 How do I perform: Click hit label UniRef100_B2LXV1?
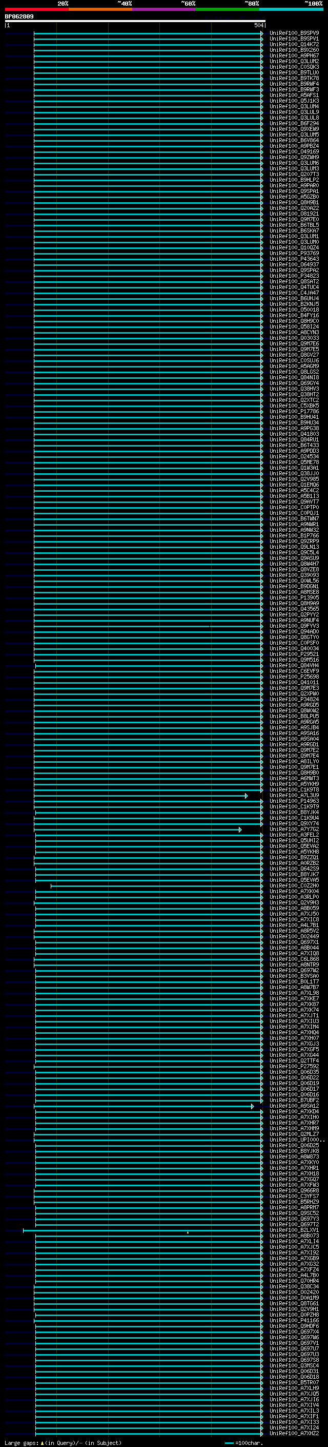[x=294, y=1230]
